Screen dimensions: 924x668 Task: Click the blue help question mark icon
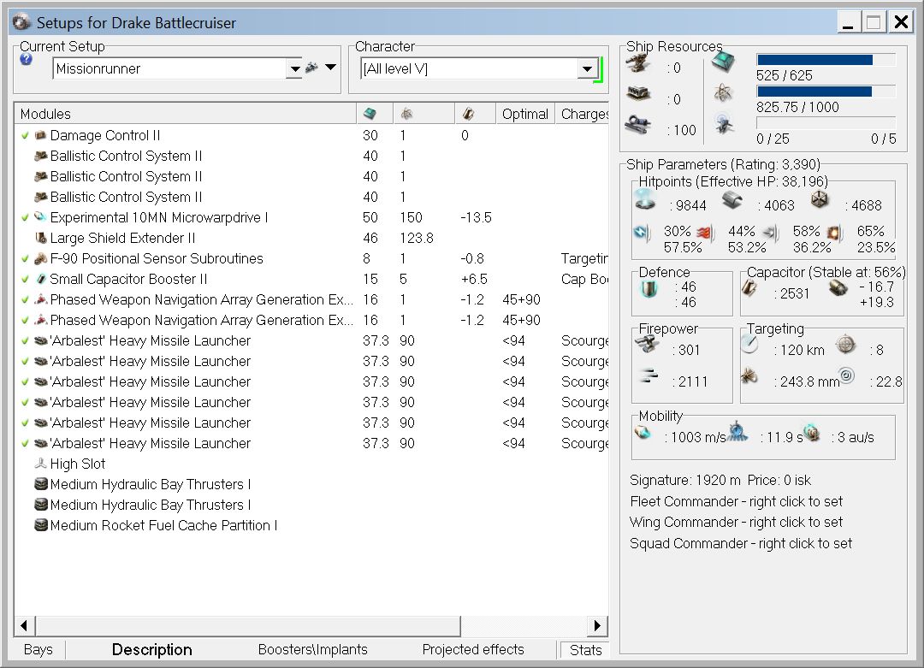pos(26,60)
